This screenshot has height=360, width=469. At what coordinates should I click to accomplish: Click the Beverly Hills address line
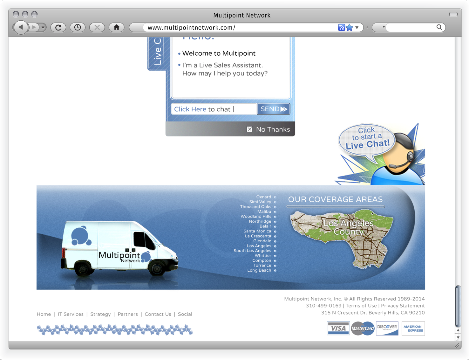373,313
